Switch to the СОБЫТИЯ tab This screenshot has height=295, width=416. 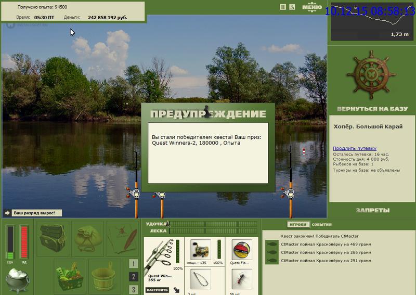pyautogui.click(x=321, y=225)
